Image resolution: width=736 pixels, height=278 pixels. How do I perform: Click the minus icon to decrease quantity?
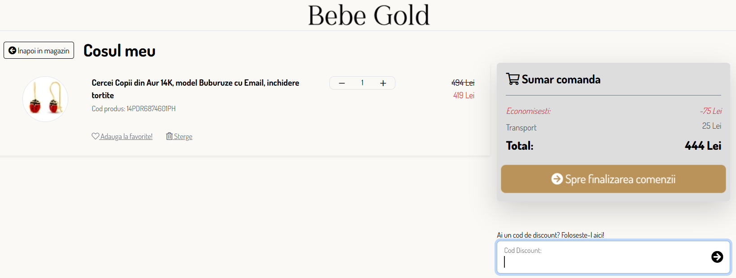click(342, 83)
